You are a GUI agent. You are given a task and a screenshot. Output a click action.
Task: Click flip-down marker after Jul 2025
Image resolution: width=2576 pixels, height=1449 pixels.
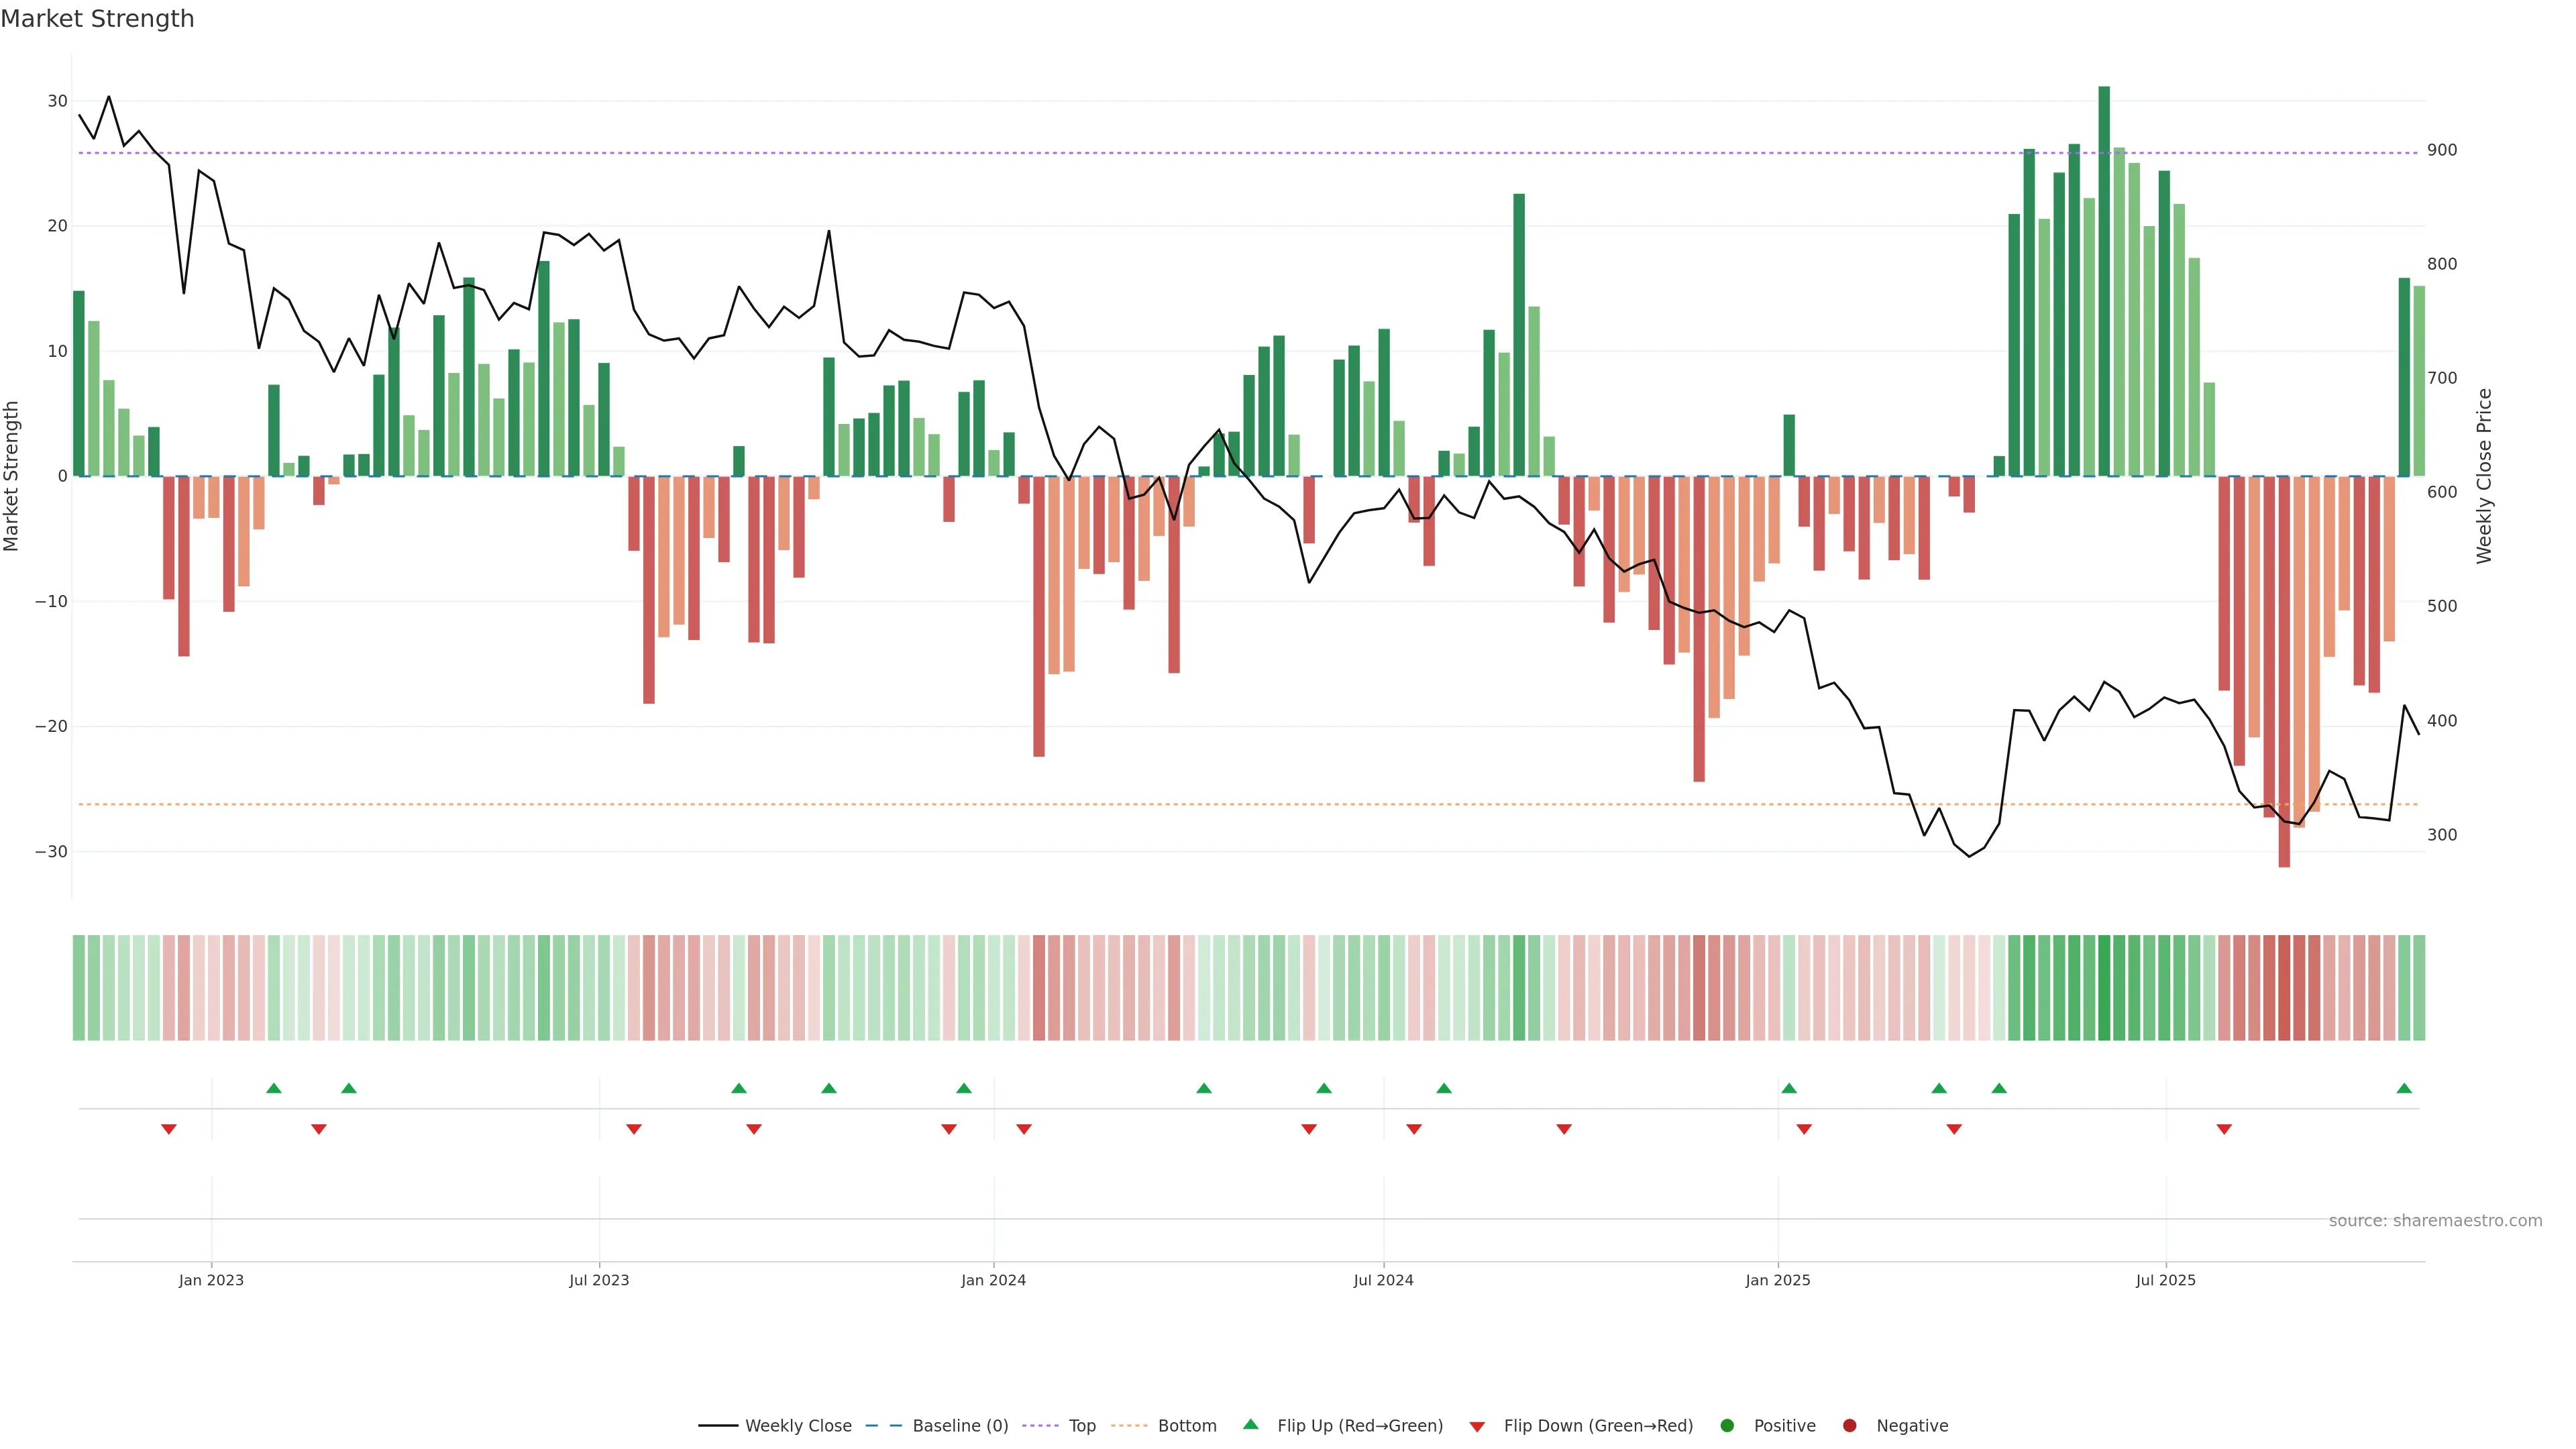[x=2224, y=1129]
